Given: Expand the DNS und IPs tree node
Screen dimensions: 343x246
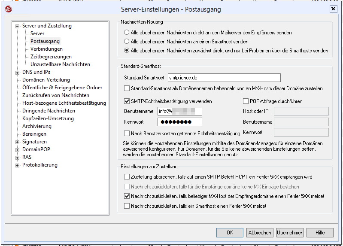Looking at the screenshot, I should click(18, 73).
